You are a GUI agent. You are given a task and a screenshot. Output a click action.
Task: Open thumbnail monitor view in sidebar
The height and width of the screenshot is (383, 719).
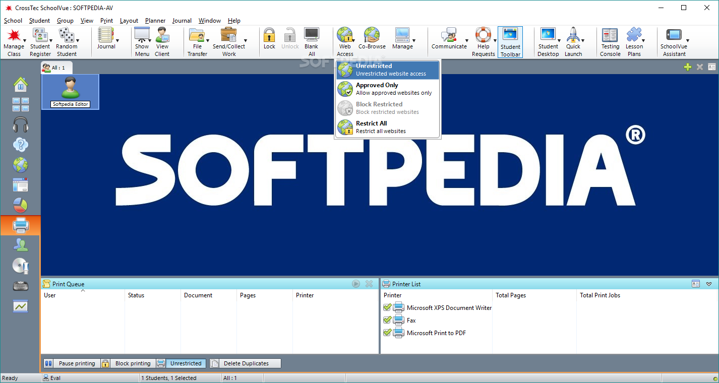(21, 104)
